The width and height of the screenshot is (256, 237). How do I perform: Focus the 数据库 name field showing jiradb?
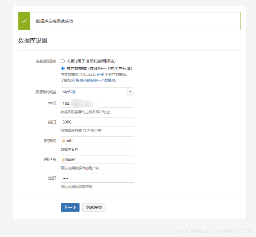point(97,141)
